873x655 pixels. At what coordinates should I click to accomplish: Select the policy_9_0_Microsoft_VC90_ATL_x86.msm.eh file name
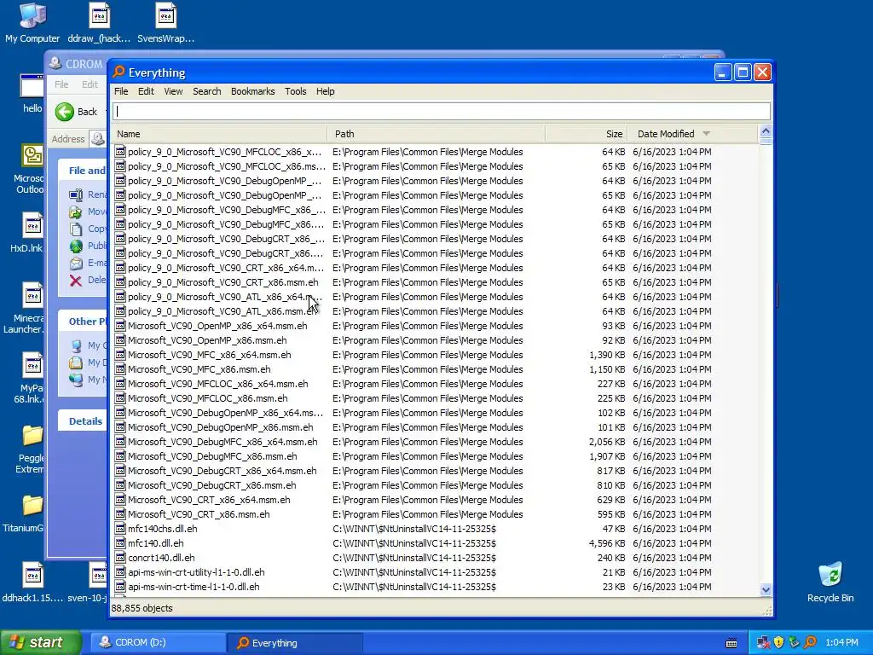point(223,311)
